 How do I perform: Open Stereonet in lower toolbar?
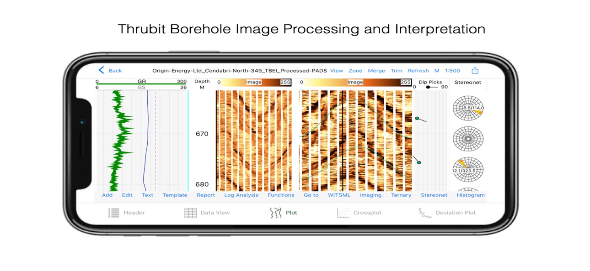(x=434, y=195)
